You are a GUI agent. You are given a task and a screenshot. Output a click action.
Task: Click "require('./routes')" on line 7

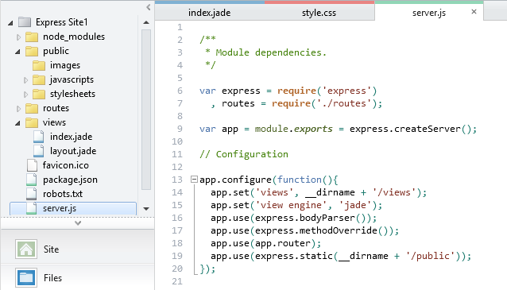pyautogui.click(x=324, y=103)
